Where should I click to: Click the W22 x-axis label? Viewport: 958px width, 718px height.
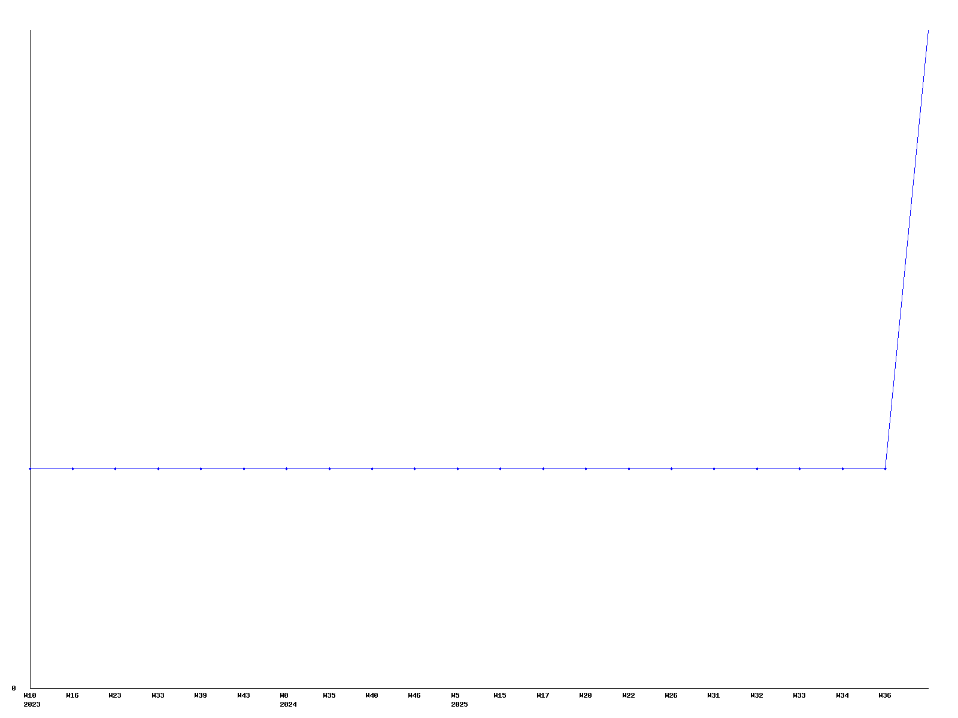coord(629,695)
